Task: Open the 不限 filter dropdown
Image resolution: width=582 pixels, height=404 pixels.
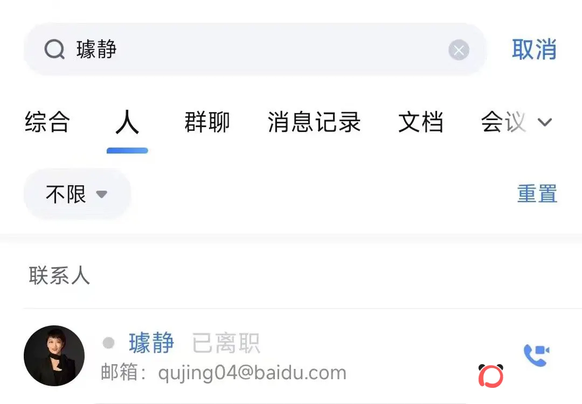Action: (x=77, y=194)
